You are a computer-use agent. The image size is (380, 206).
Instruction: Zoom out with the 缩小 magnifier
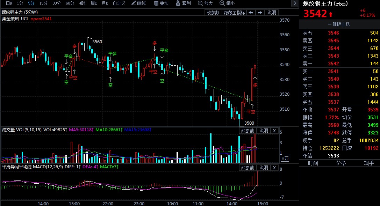click(x=227, y=3)
